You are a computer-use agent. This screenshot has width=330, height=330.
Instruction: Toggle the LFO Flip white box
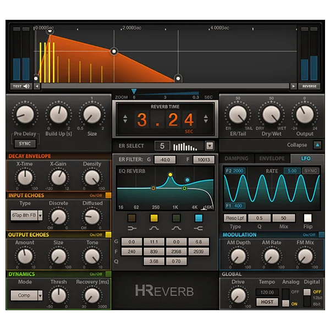(x=307, y=218)
